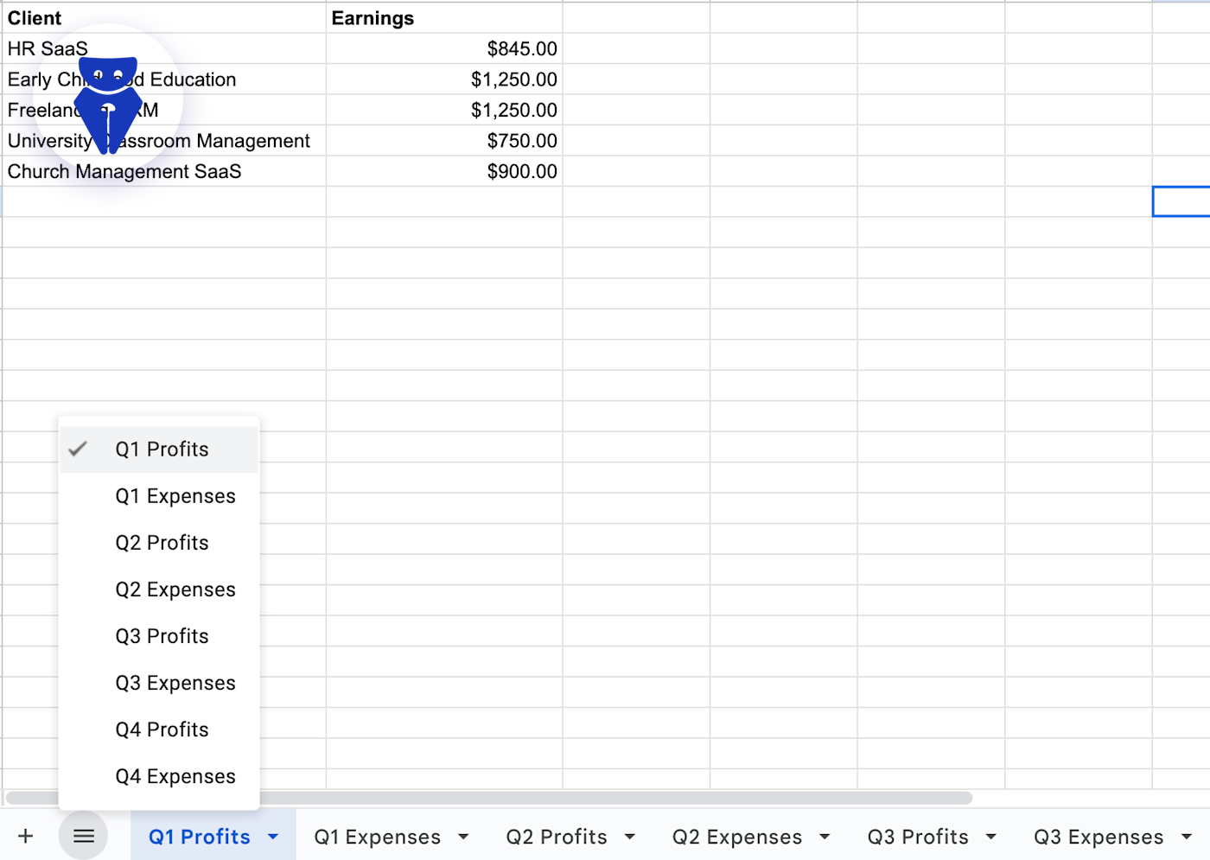Choose Q2 Expenses from sheet list
The image size is (1210, 860).
click(x=159, y=589)
